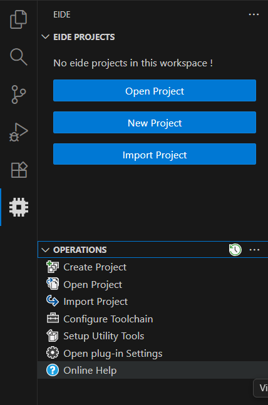Viewport: 268px width, 405px height.
Task: Open the Extensions view icon
Action: click(19, 170)
